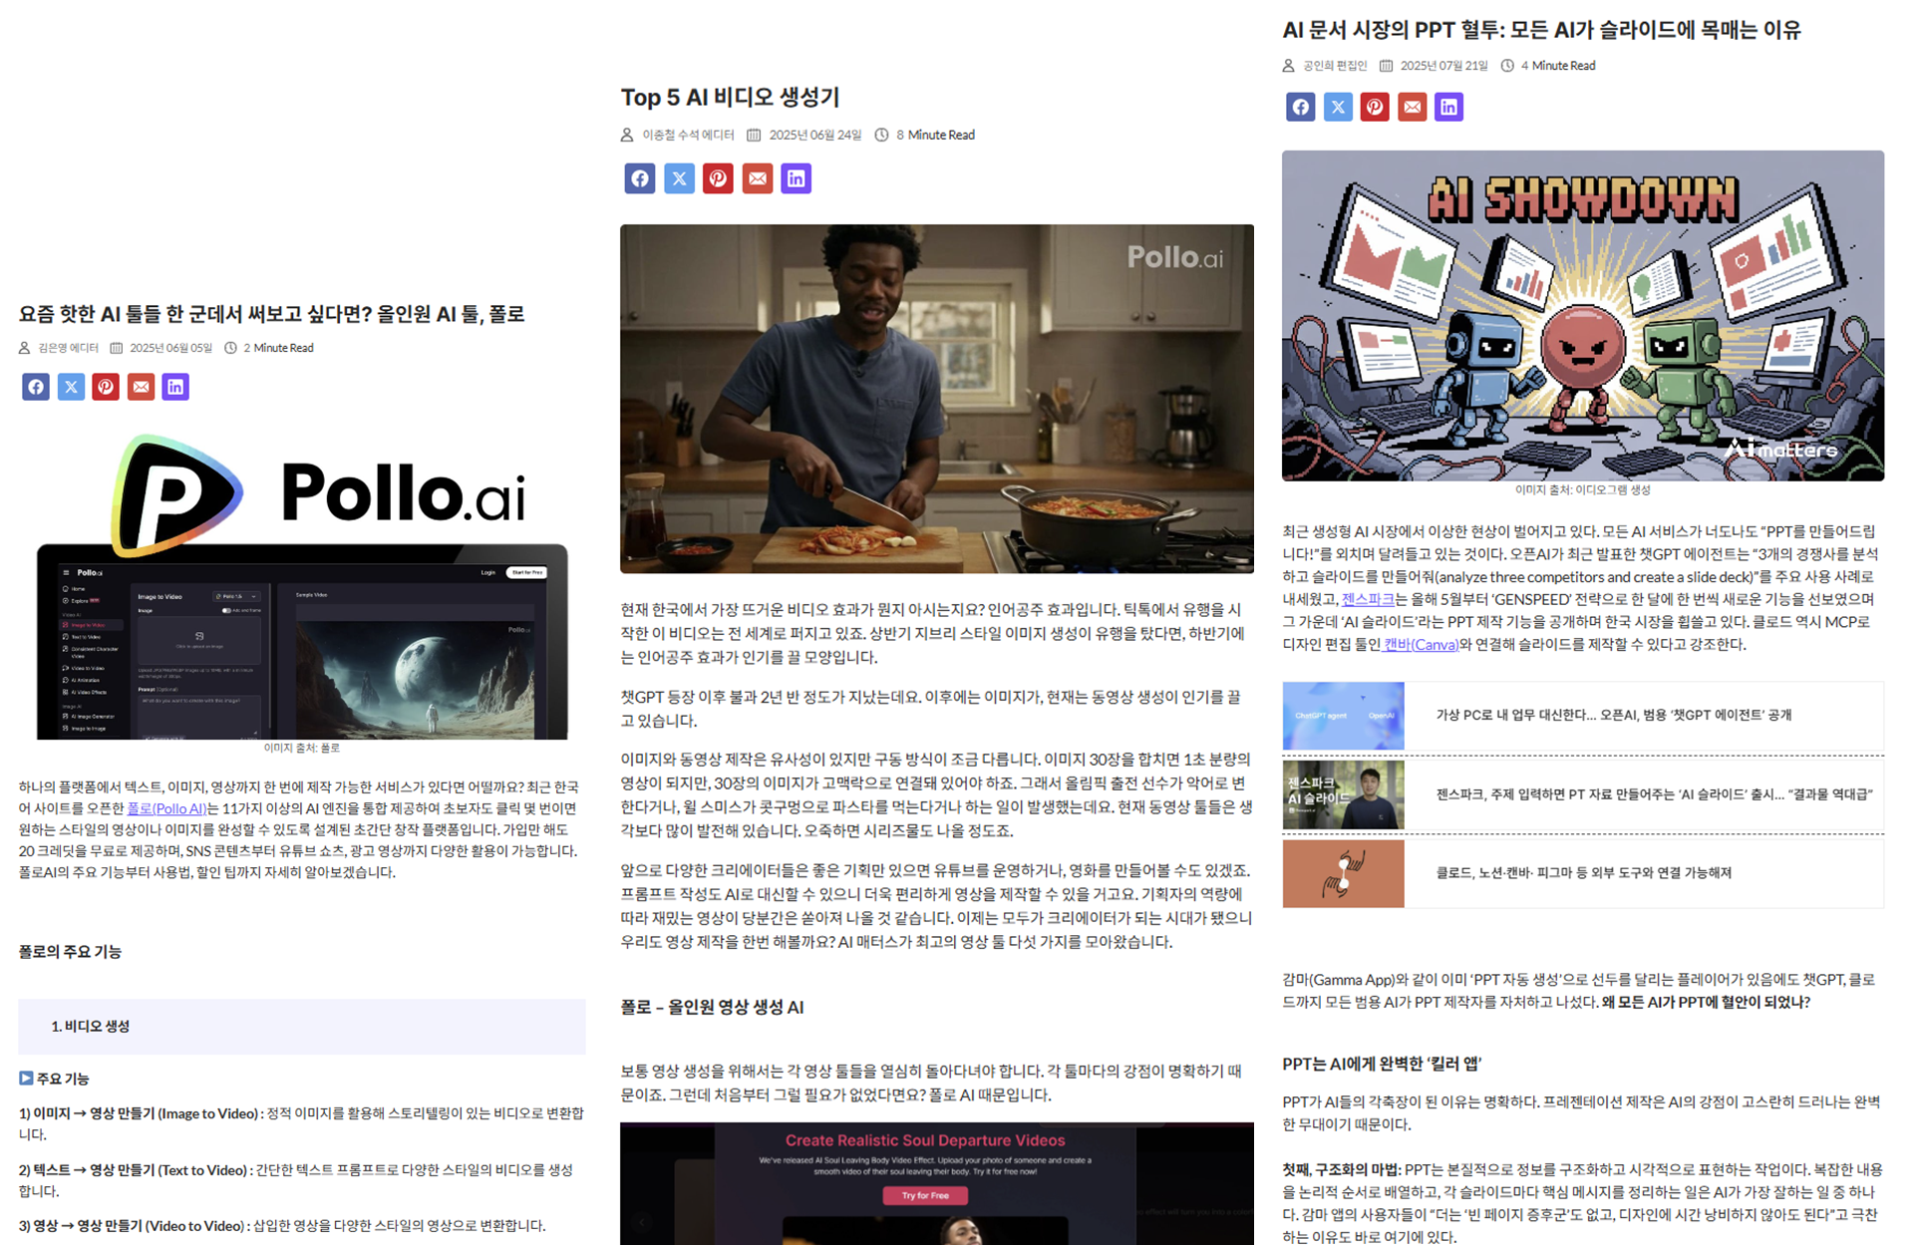Click the AI SHOWDOWN pixel-art image
Screen dimensions: 1920x1245
click(1583, 316)
